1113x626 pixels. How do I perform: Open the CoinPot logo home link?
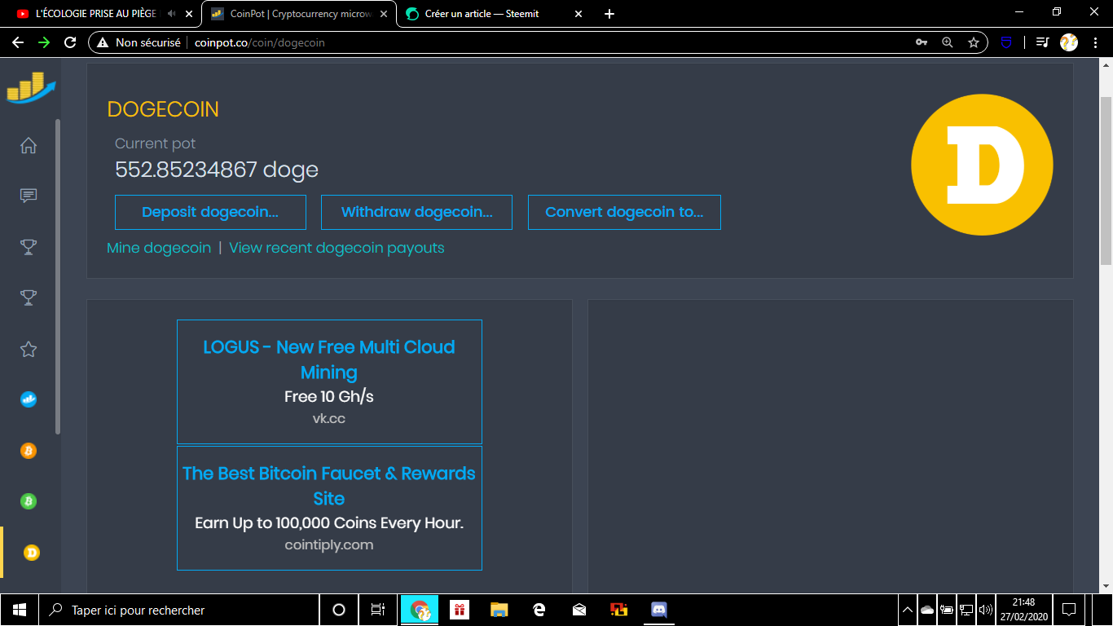31,87
